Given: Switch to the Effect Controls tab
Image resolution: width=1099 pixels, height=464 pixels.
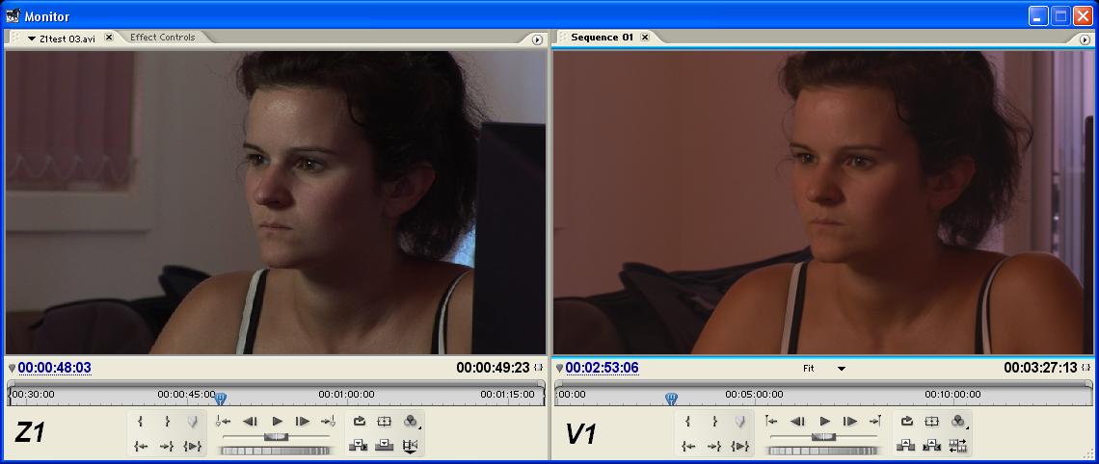Looking at the screenshot, I should (x=163, y=38).
